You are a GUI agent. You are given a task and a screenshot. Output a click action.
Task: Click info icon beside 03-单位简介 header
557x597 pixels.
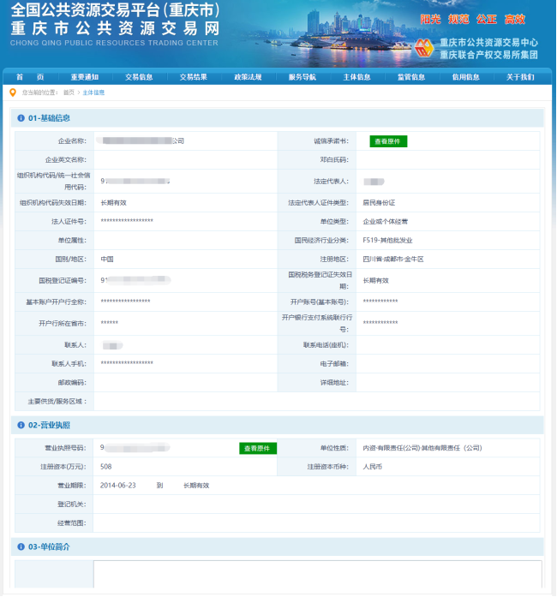point(21,546)
